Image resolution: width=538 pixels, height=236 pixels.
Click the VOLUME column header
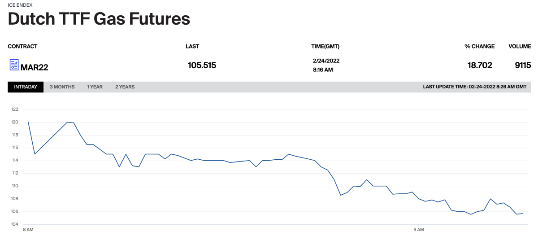click(x=520, y=46)
